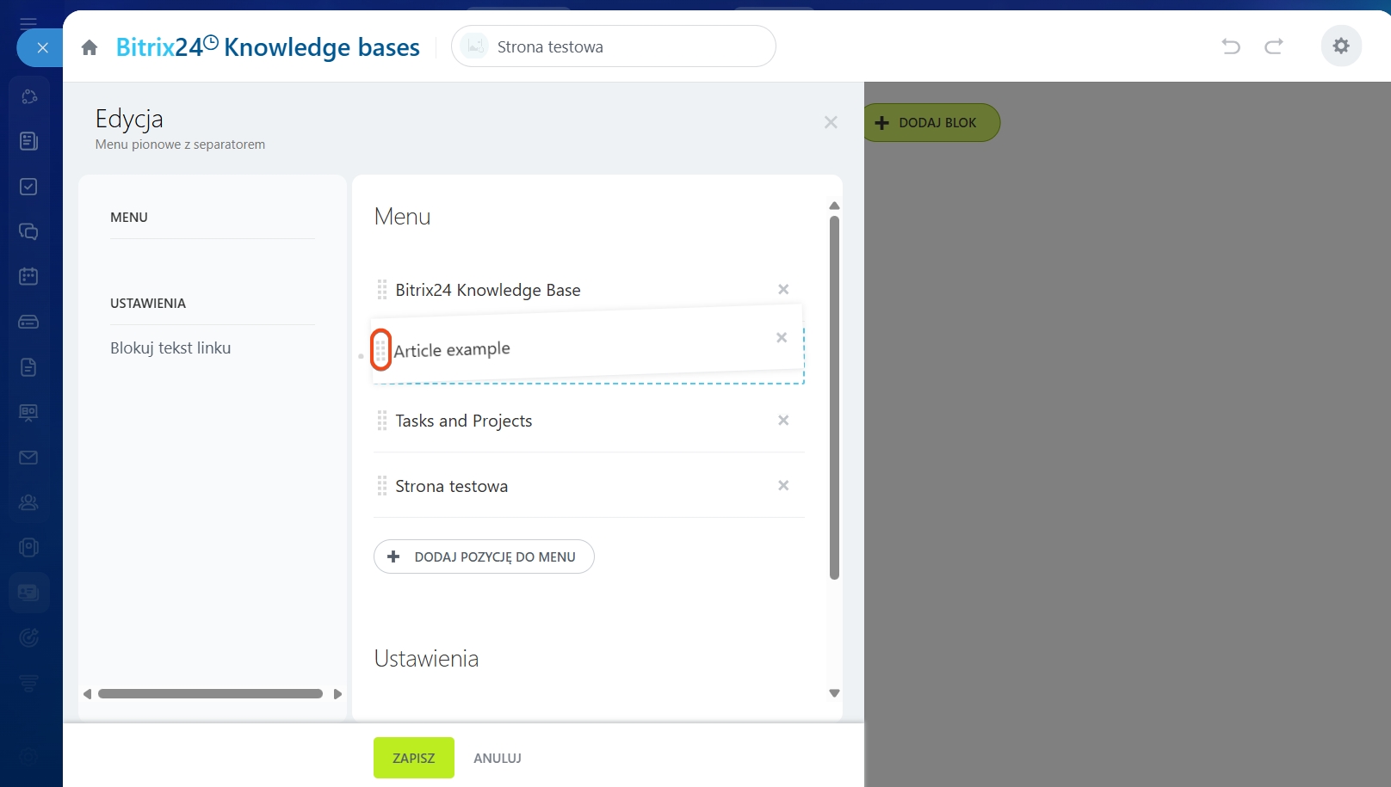The width and height of the screenshot is (1391, 787).
Task: Click left arrow of sidebar horizontal scrollbar
Action: 87,694
